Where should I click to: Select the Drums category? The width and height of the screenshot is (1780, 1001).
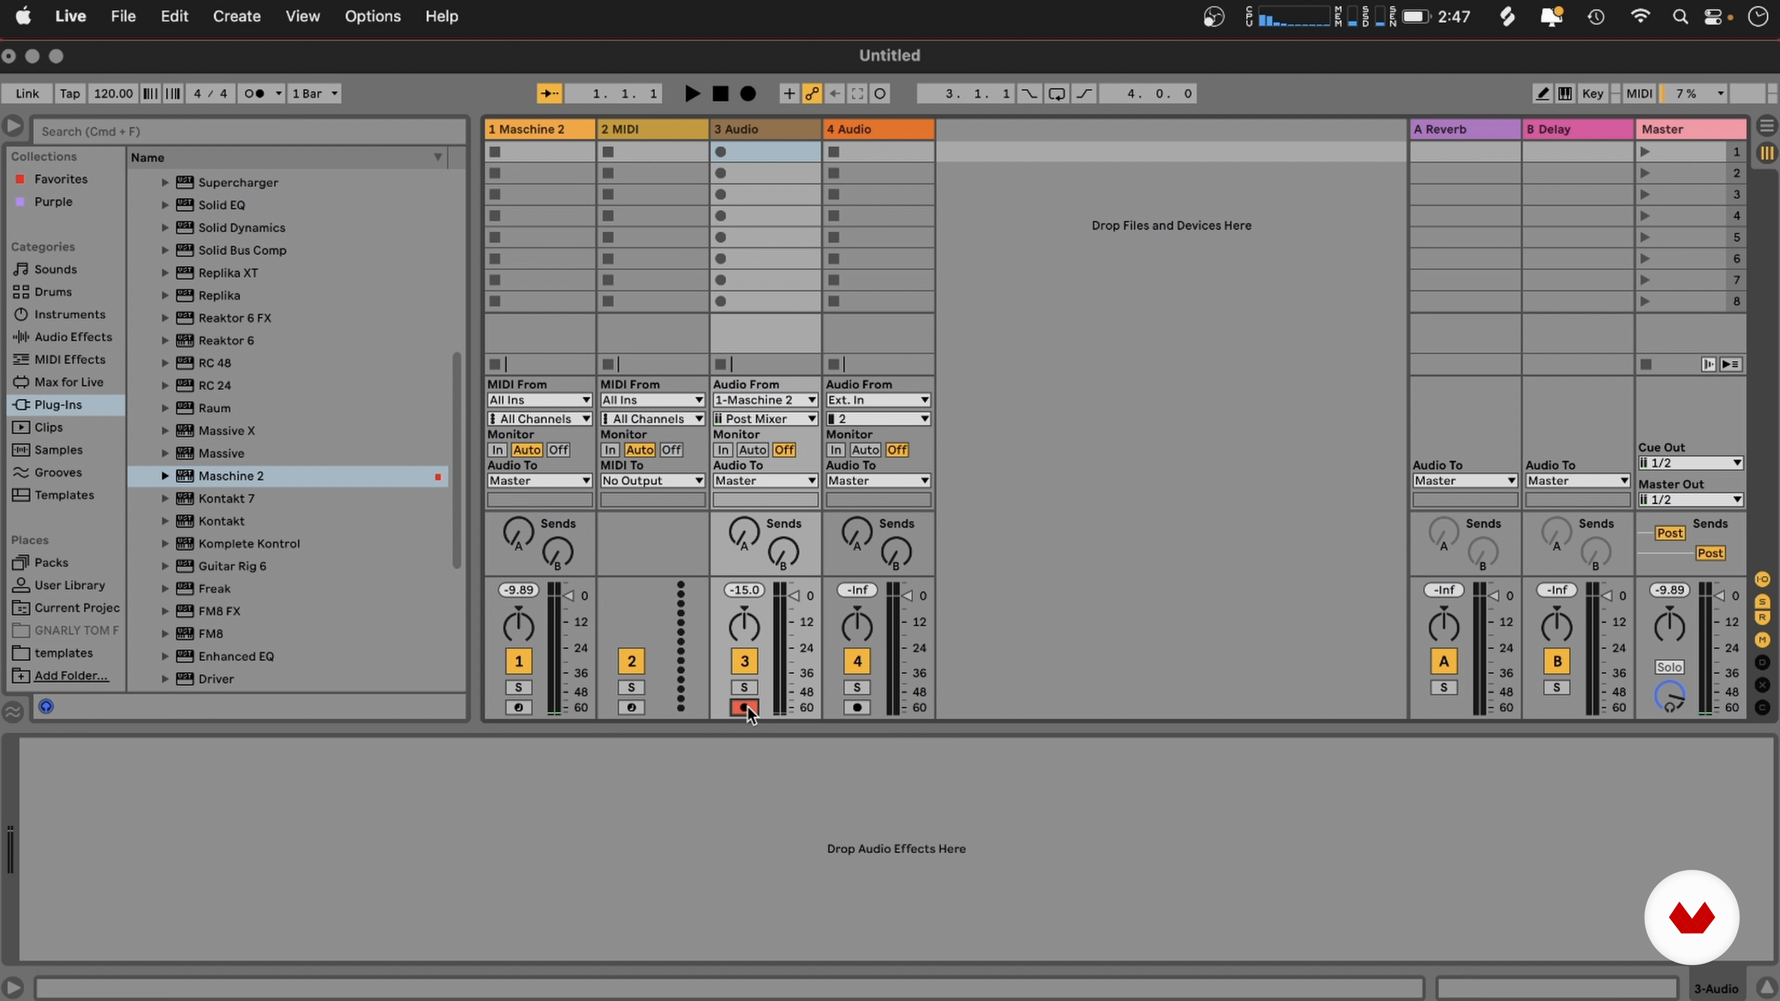[x=53, y=291]
